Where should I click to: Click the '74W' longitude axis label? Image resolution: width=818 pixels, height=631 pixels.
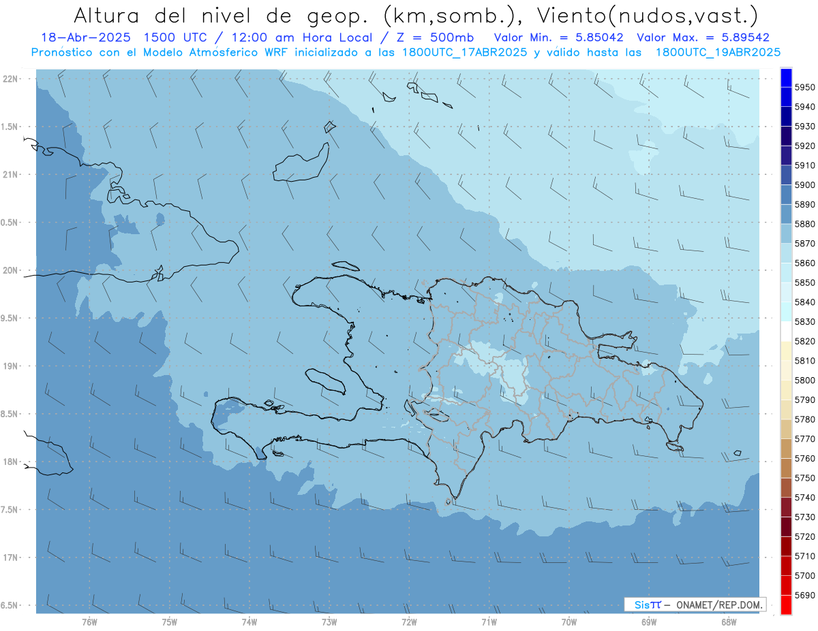[x=249, y=621]
